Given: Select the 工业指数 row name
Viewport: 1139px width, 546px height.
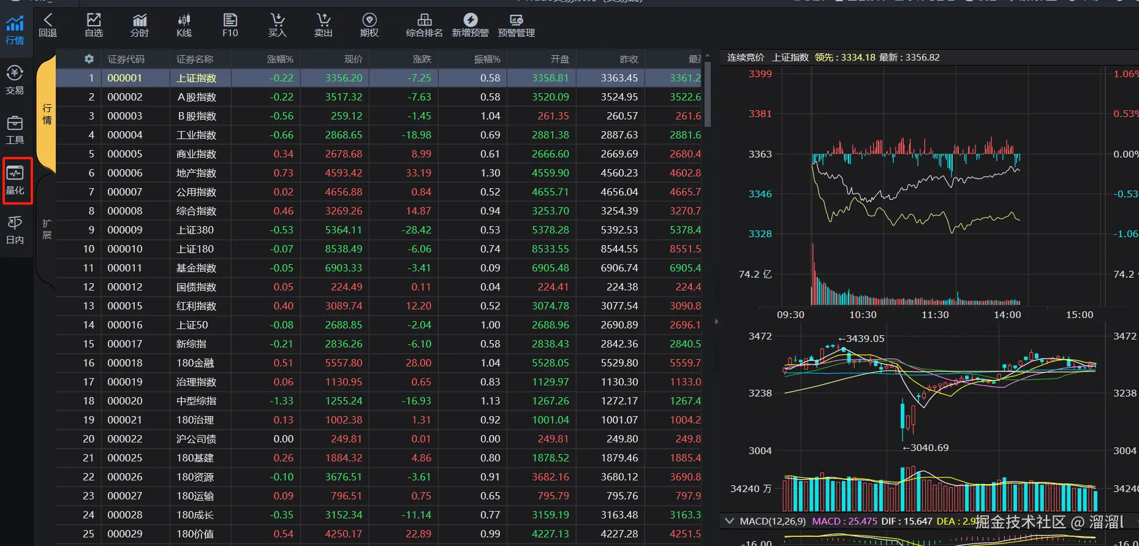Looking at the screenshot, I should point(197,135).
